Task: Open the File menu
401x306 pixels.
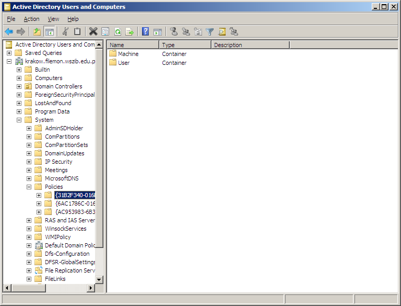Action: click(x=11, y=19)
